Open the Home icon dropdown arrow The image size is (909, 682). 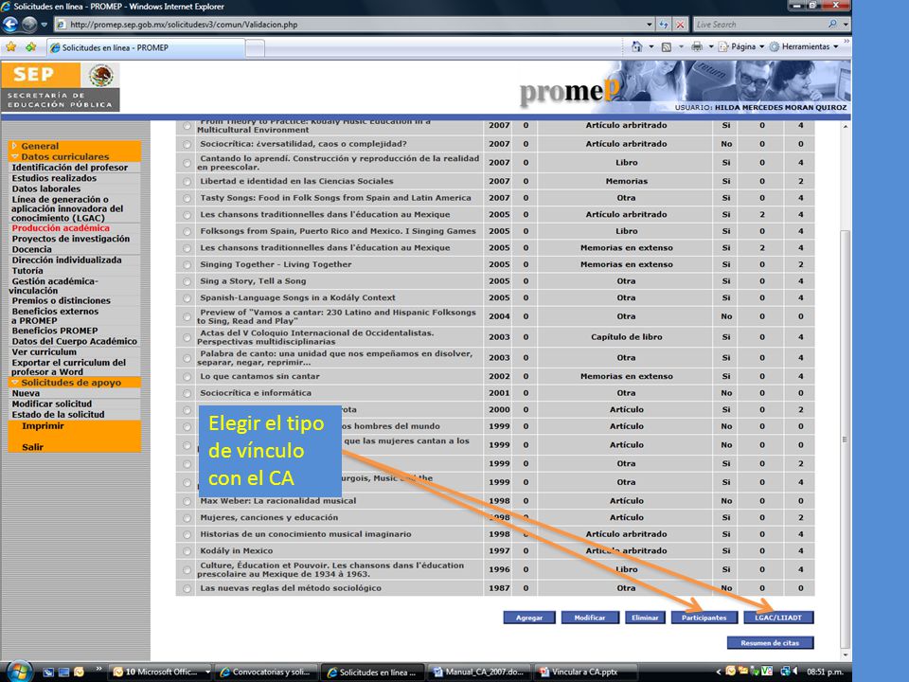[x=651, y=46]
